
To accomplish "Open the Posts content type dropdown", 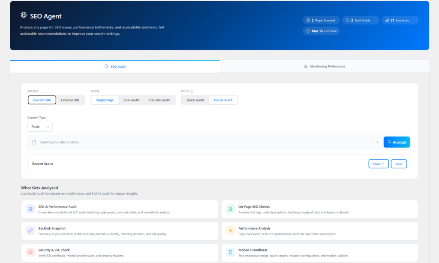I will 40,127.
